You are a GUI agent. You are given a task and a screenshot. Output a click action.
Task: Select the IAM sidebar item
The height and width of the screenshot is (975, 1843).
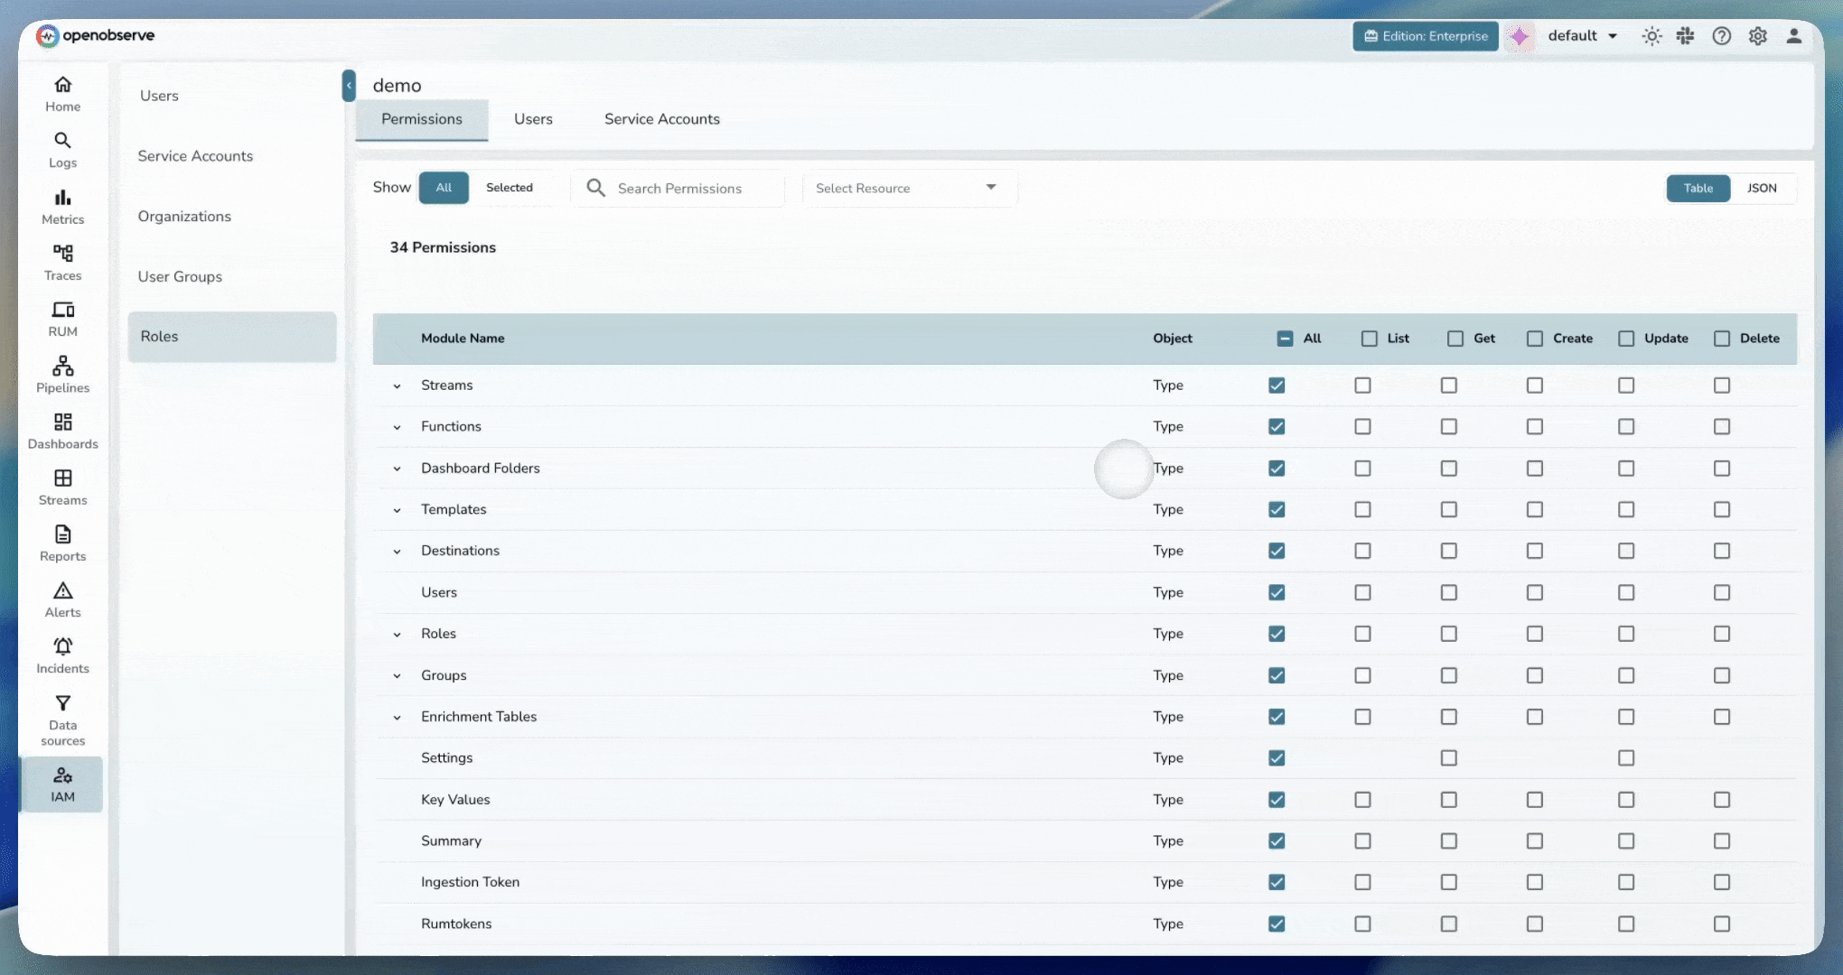62,785
